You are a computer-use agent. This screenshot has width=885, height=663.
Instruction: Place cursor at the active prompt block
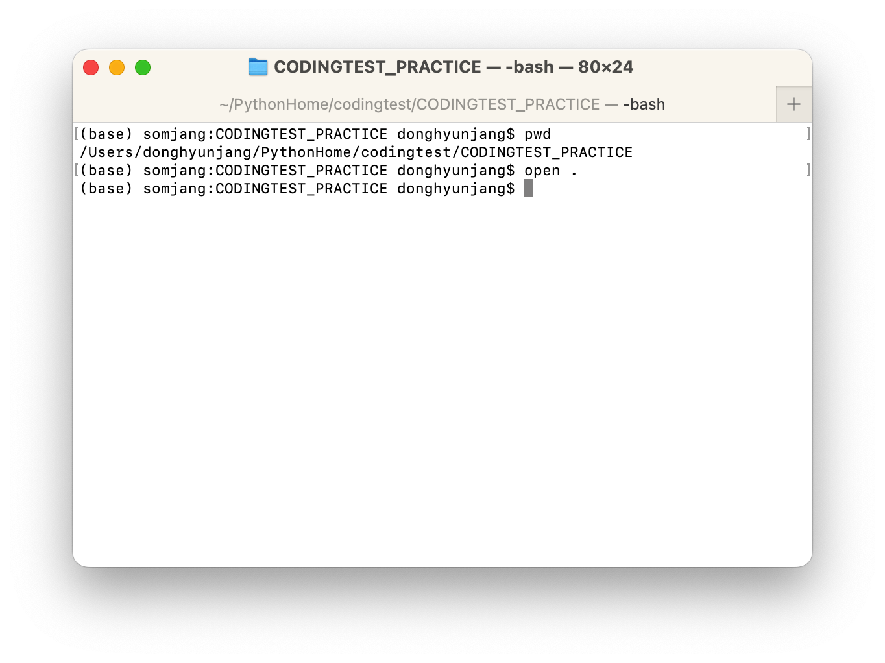click(529, 189)
